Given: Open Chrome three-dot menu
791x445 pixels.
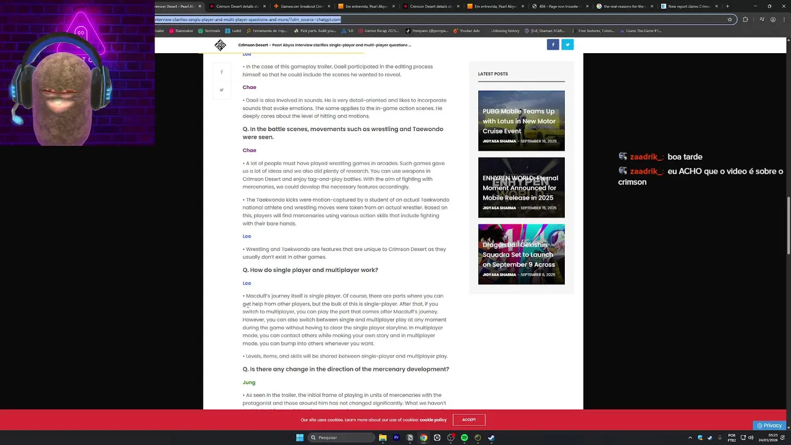Looking at the screenshot, I should coord(785,19).
